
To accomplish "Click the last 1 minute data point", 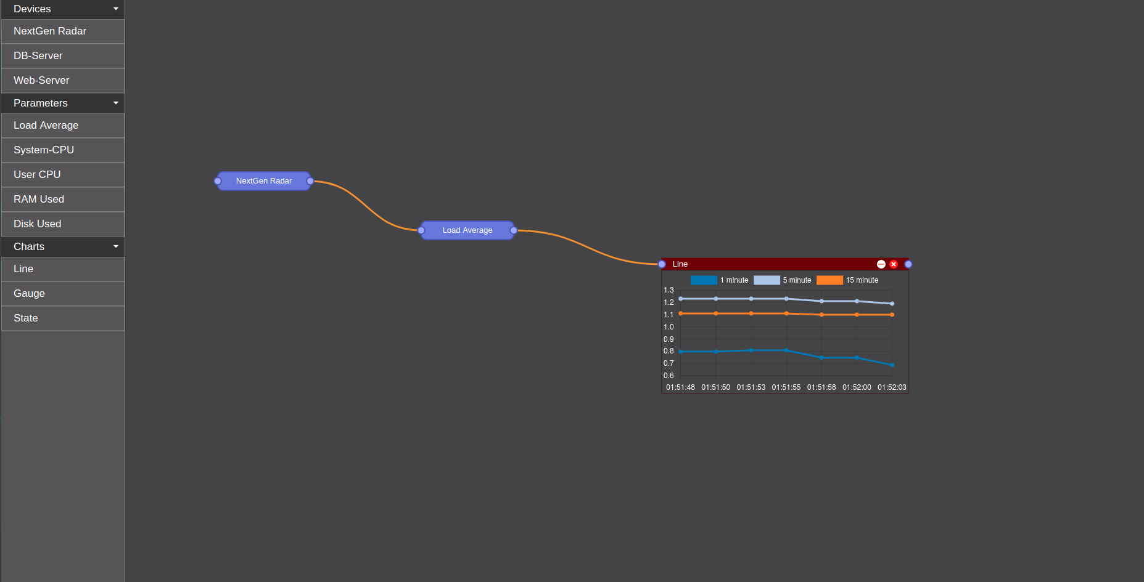I will coord(892,365).
